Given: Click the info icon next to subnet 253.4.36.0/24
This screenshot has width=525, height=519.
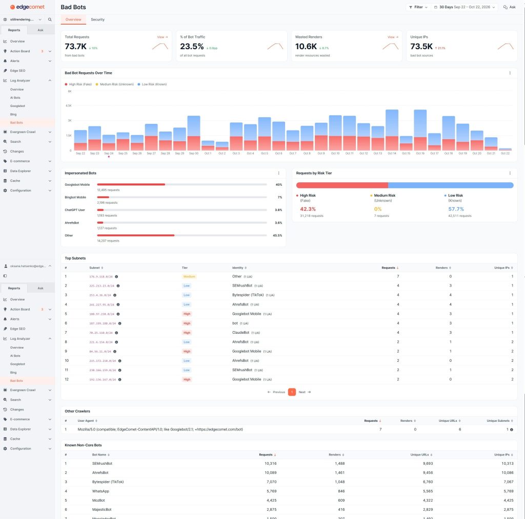Looking at the screenshot, I should pos(115,295).
